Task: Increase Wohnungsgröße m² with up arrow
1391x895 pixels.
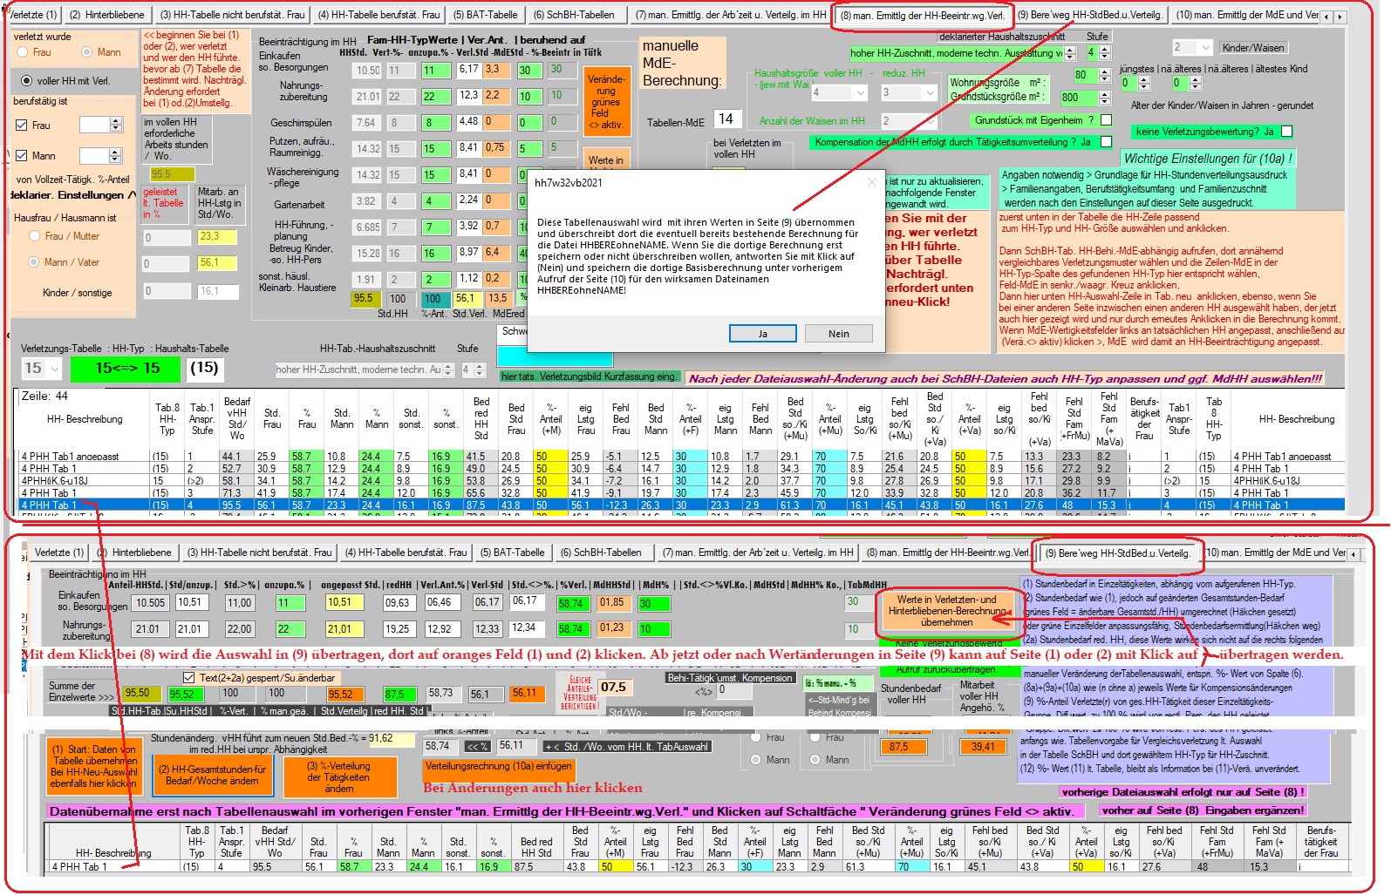Action: pyautogui.click(x=1105, y=72)
